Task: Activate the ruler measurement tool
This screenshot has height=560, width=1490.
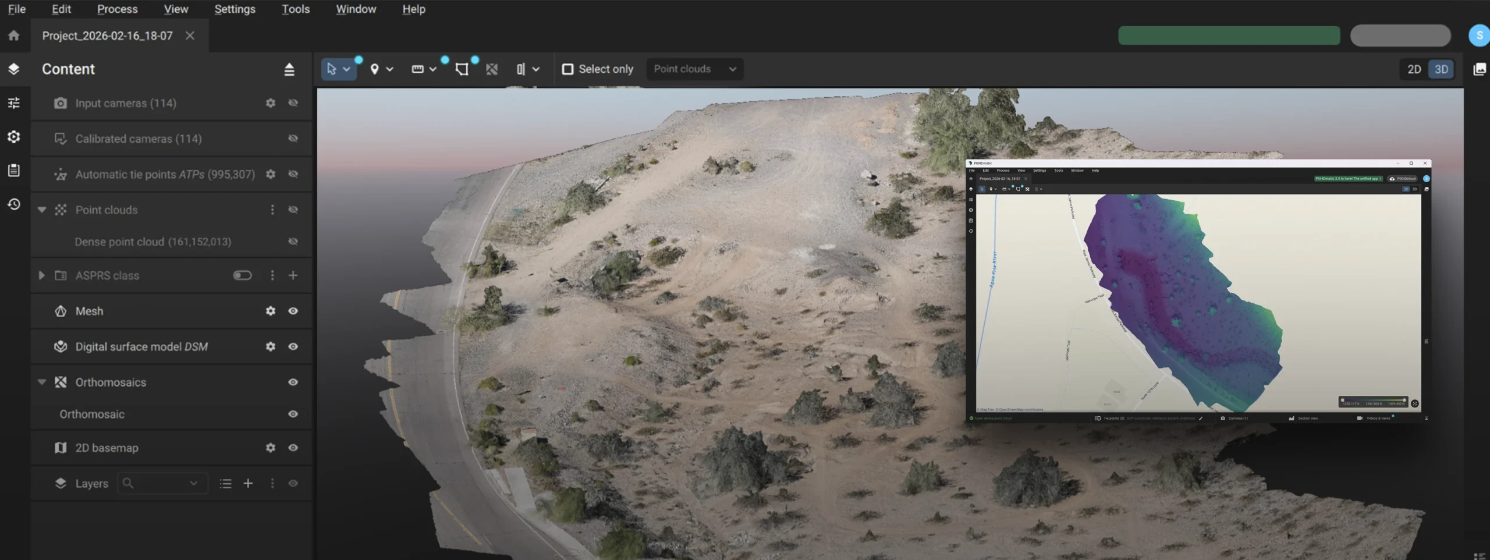Action: tap(417, 69)
